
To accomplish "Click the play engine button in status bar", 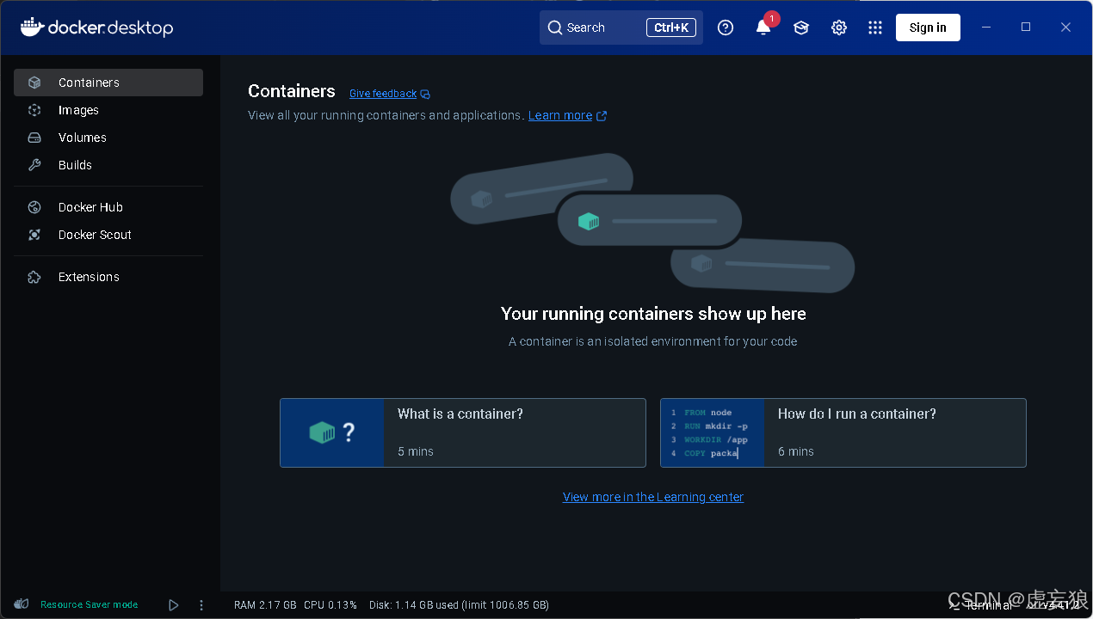I will (x=174, y=605).
